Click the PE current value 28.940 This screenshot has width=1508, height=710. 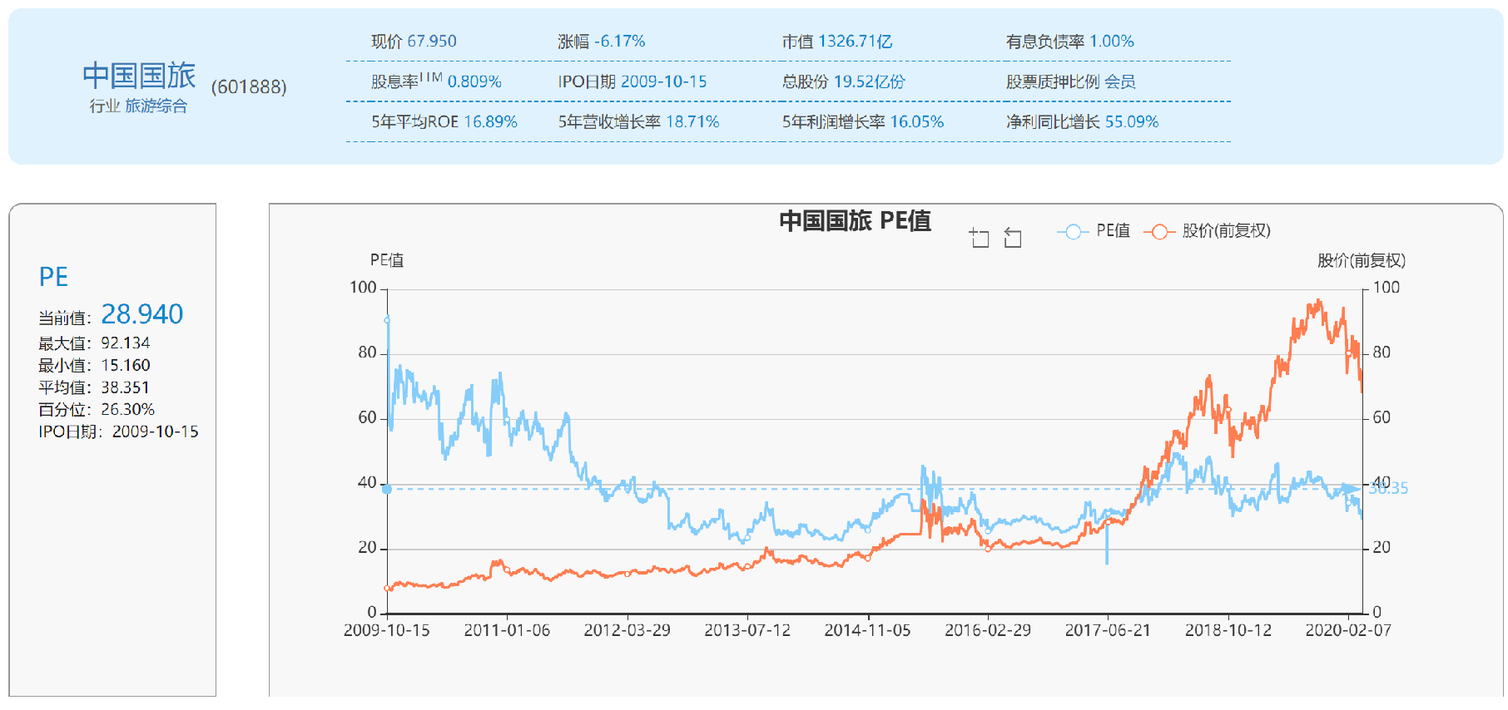[x=141, y=314]
